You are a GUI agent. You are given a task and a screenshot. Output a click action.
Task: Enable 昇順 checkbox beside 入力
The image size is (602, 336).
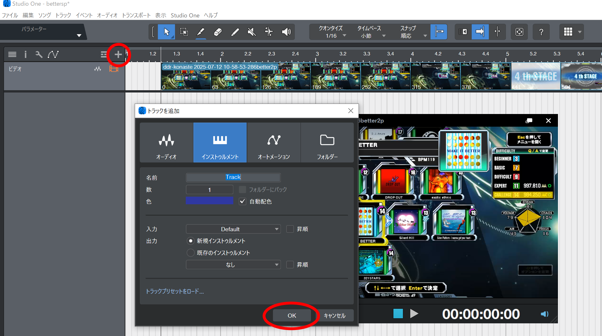click(290, 229)
